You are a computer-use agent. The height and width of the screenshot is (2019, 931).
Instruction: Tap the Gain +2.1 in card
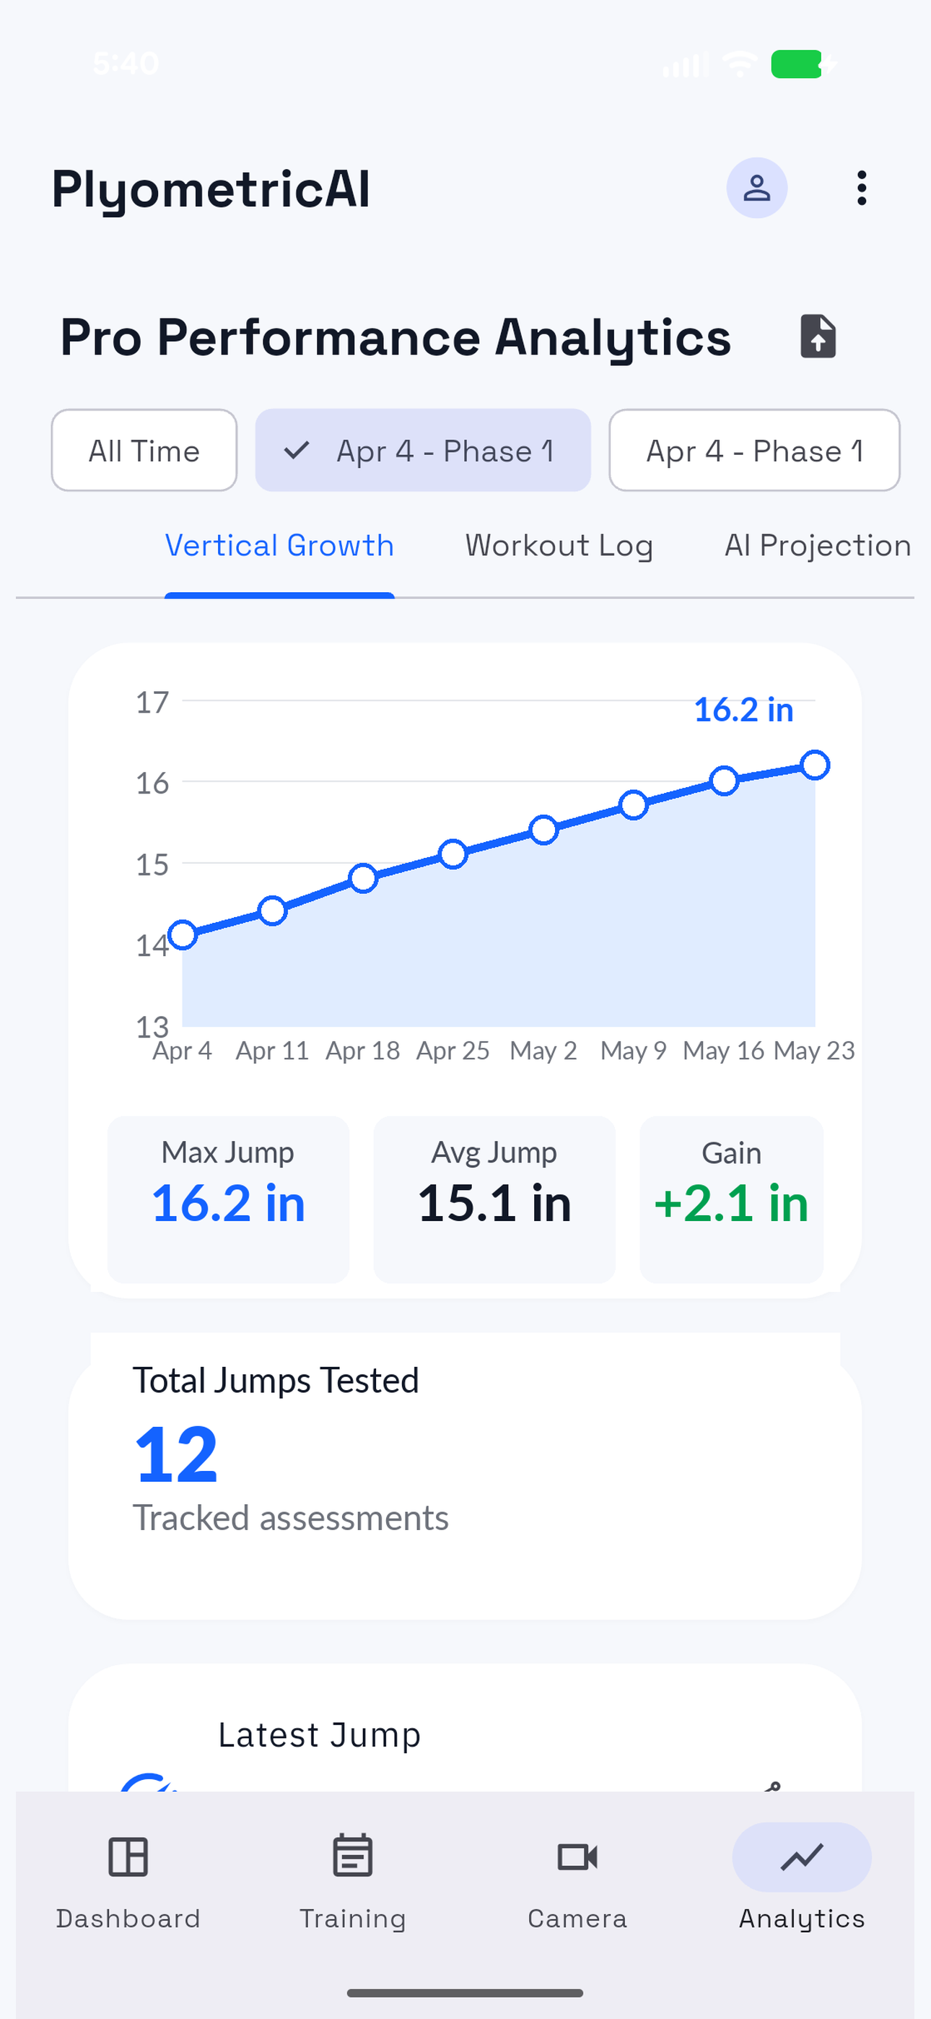(731, 1199)
